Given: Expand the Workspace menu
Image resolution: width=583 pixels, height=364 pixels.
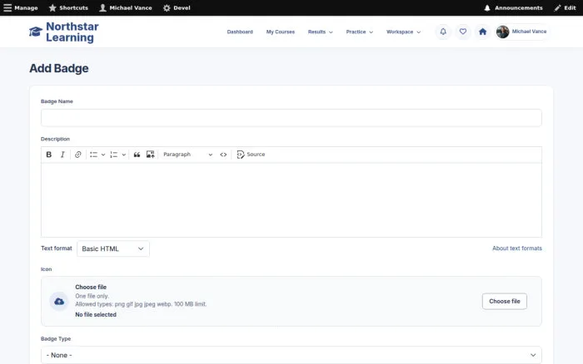Looking at the screenshot, I should [x=403, y=32].
